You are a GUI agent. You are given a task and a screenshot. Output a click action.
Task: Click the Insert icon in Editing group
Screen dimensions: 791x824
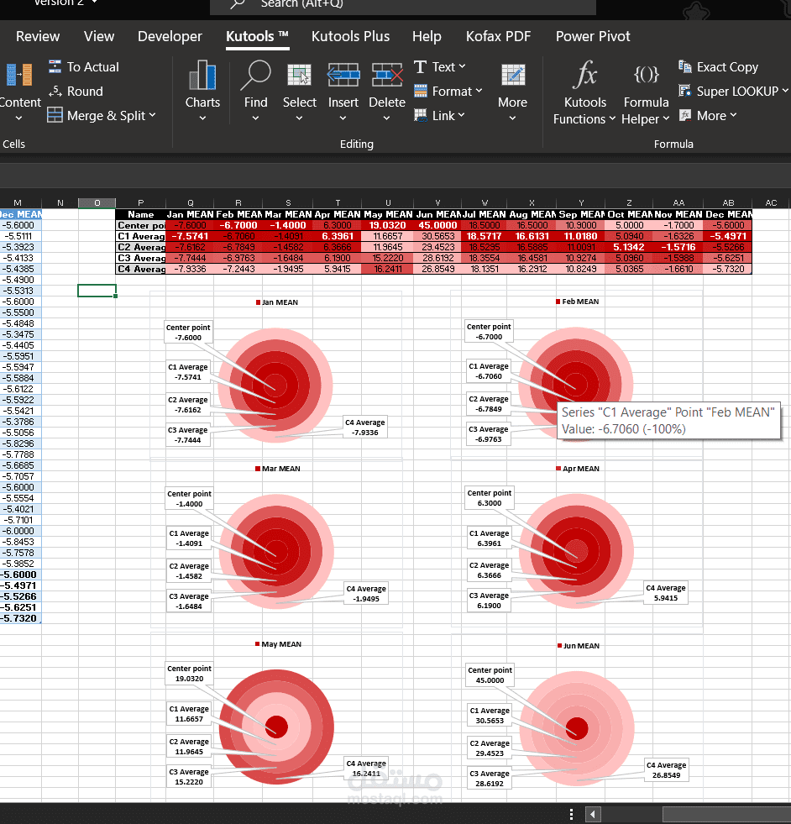click(343, 75)
